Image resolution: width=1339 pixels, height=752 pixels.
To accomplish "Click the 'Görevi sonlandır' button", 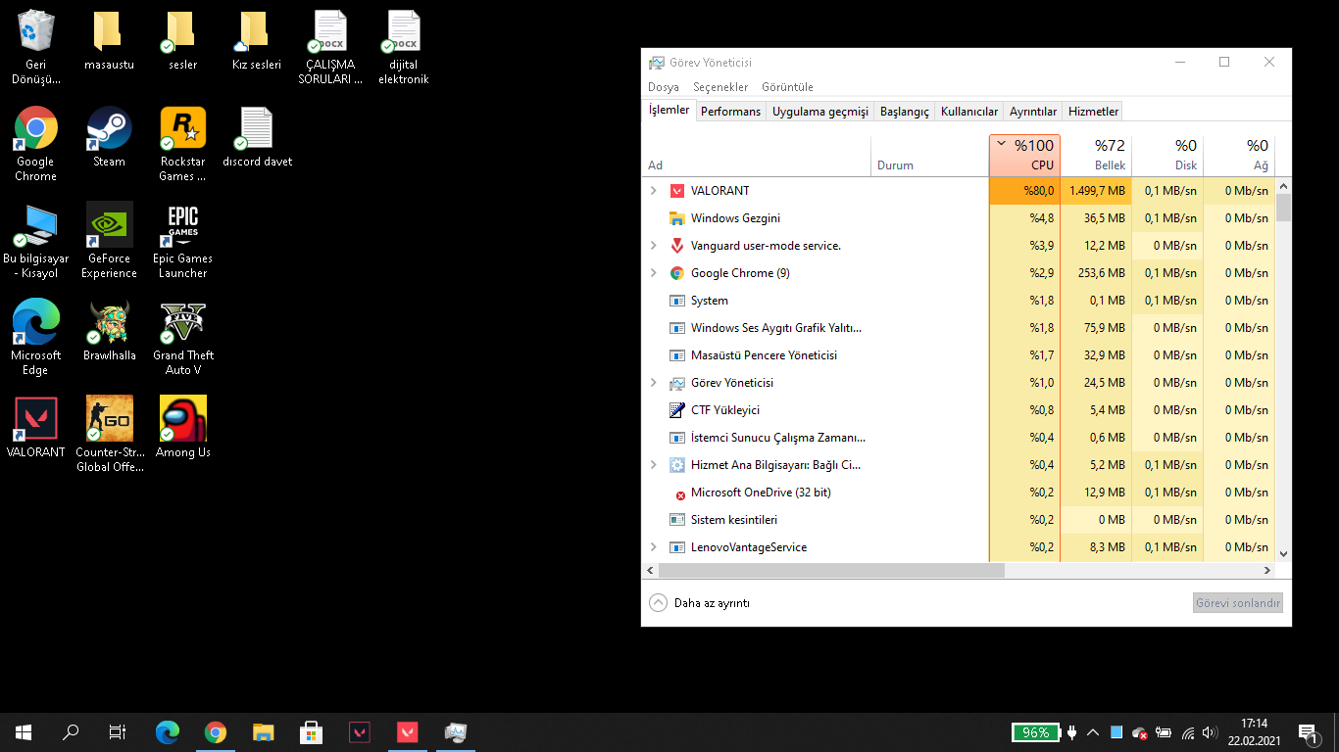I will click(x=1238, y=603).
